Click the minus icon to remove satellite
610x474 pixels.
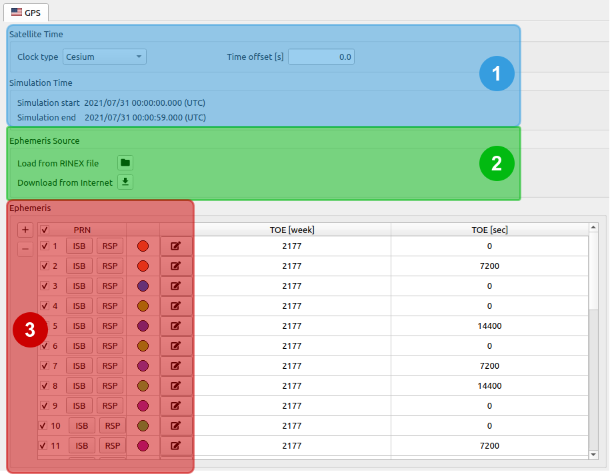point(25,249)
